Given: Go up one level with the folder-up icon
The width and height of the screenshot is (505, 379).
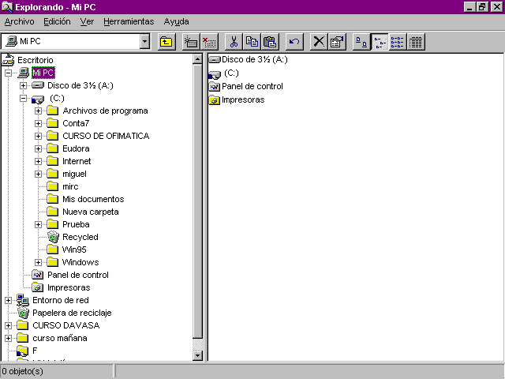Looking at the screenshot, I should click(166, 42).
